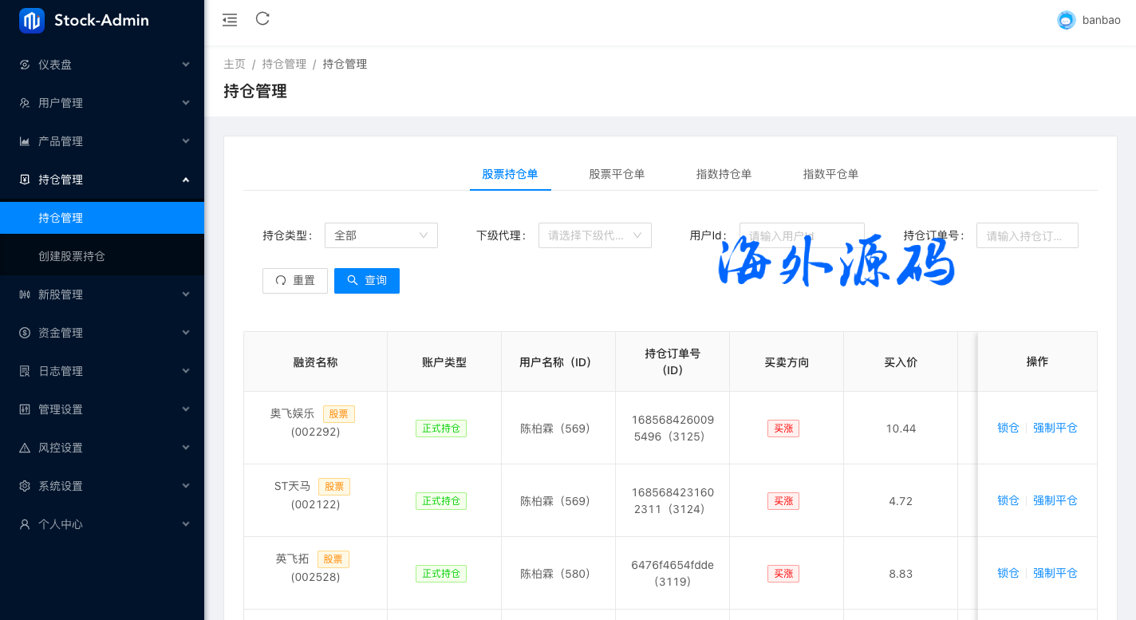1136x620 pixels.
Task: Click the blue 查询 search button
Action: (367, 281)
